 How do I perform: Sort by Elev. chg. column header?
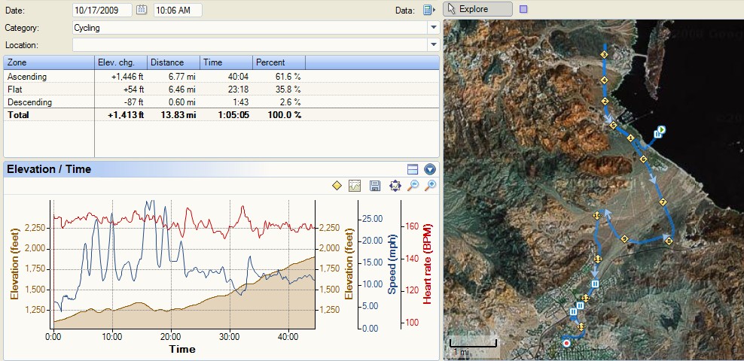[120, 62]
